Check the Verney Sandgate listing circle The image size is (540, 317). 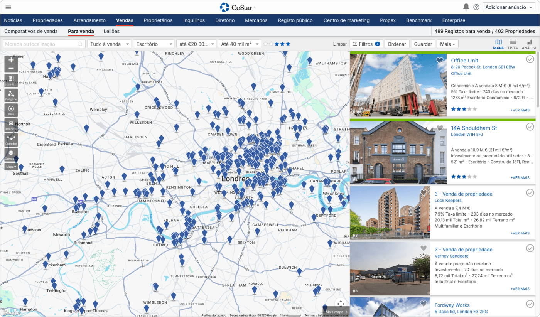tap(530, 248)
